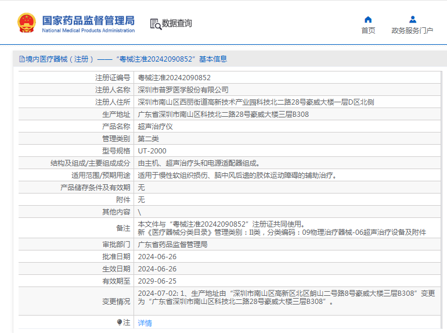
Task: Click structure text 由主机、超声治疗头和电源适配器组成
Action: tap(199, 163)
